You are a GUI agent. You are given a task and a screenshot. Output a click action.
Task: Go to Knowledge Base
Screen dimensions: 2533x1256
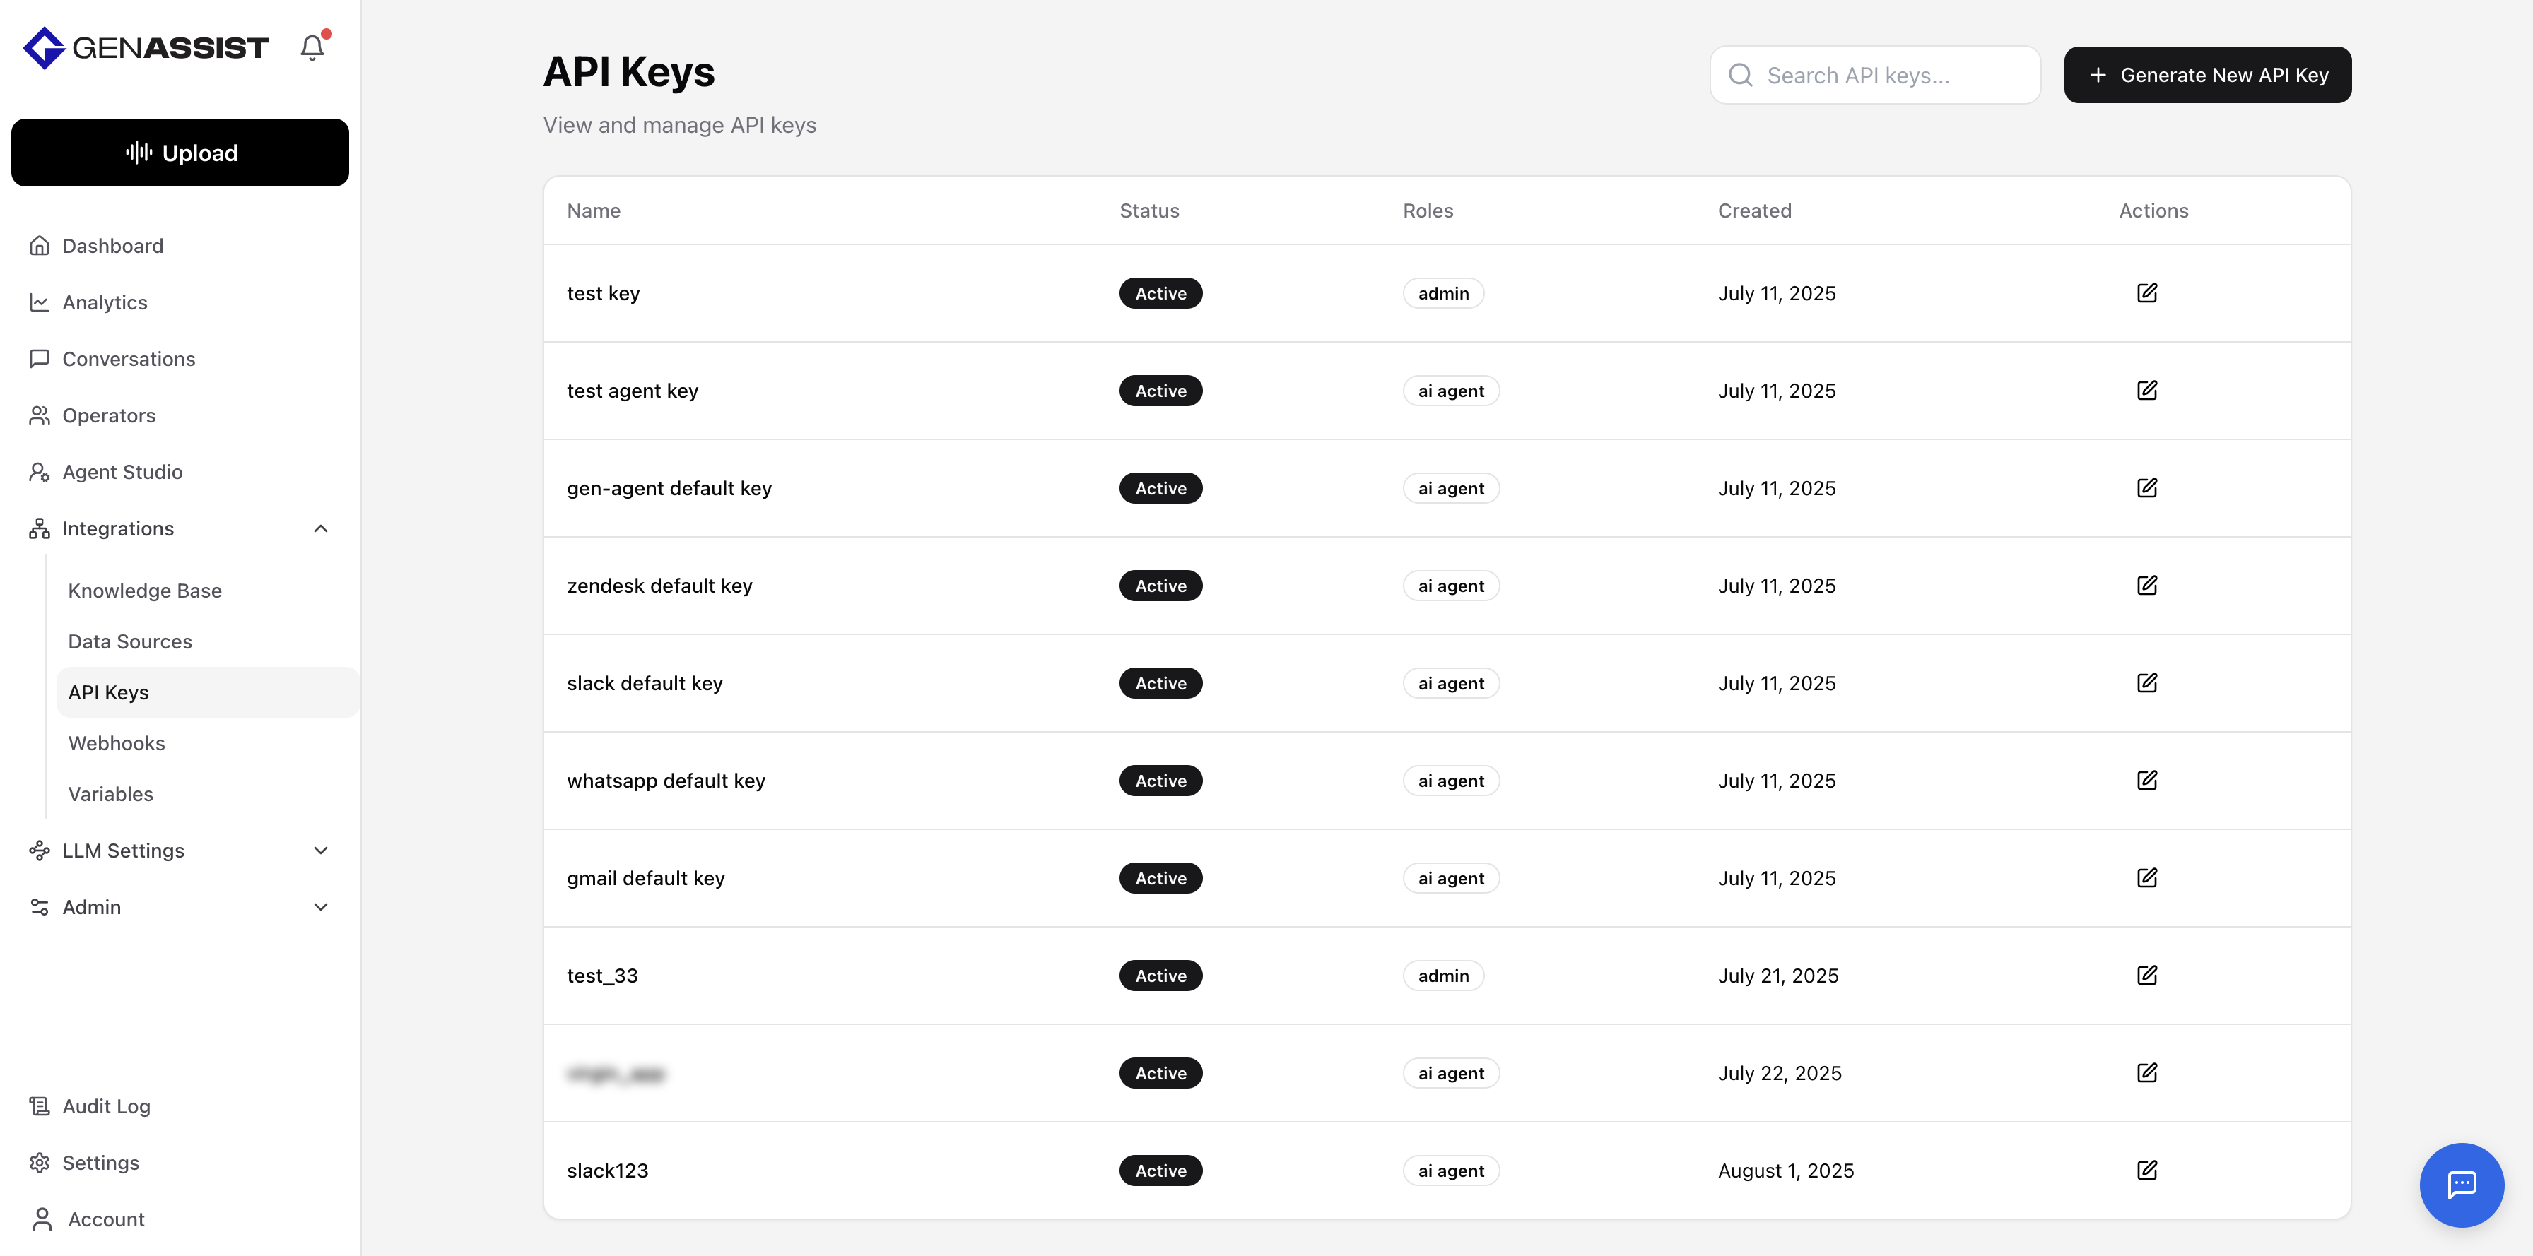pos(145,591)
